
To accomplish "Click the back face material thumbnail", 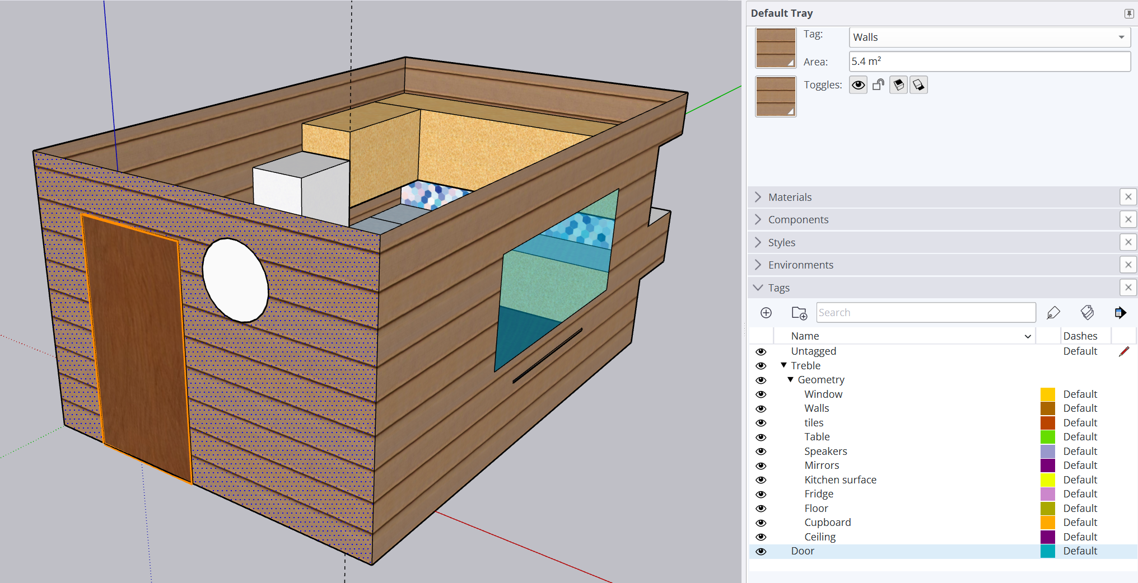I will pos(776,97).
